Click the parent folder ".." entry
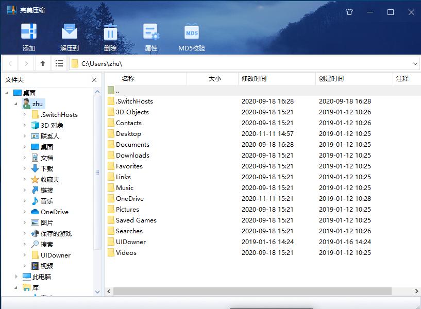The image size is (421, 309). pyautogui.click(x=117, y=90)
